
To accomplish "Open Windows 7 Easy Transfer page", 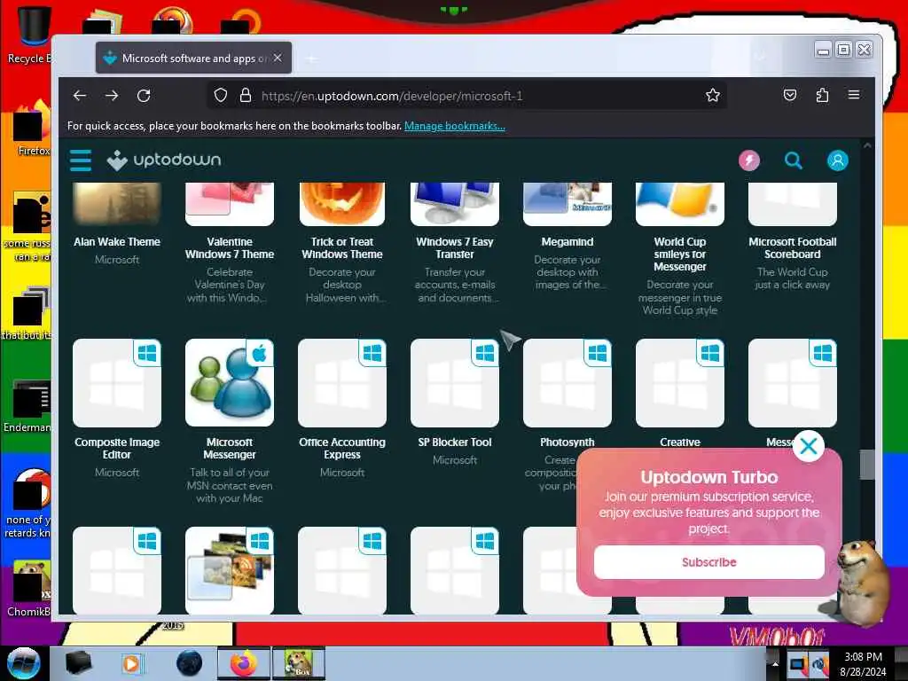I will (x=455, y=248).
